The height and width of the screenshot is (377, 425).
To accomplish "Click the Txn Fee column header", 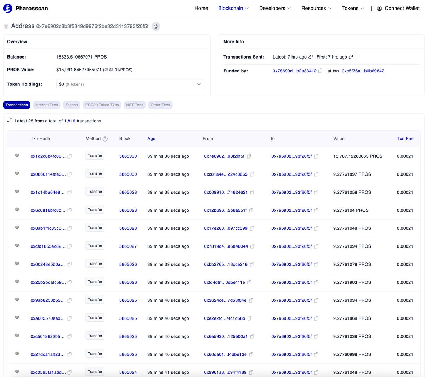I will pyautogui.click(x=405, y=139).
